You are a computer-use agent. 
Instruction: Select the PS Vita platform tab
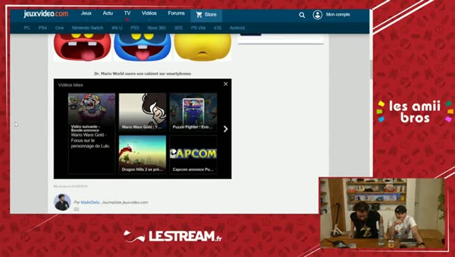[198, 28]
